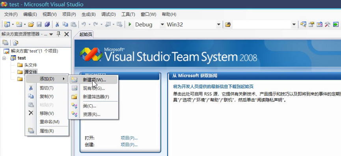Open the Win32 platform dropdown

click(219, 24)
